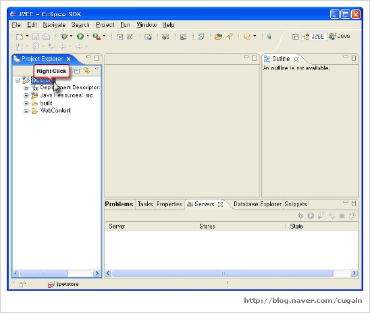The width and height of the screenshot is (370, 313).
Task: Click the Collapse All icon in Project Explorer
Action: pyautogui.click(x=76, y=70)
